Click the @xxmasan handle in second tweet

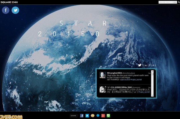(x=136, y=88)
